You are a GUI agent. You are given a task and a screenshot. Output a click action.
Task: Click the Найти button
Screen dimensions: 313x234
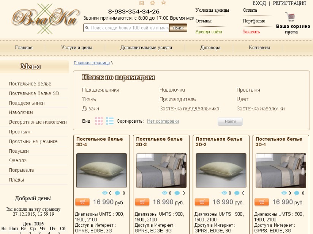[x=230, y=122]
